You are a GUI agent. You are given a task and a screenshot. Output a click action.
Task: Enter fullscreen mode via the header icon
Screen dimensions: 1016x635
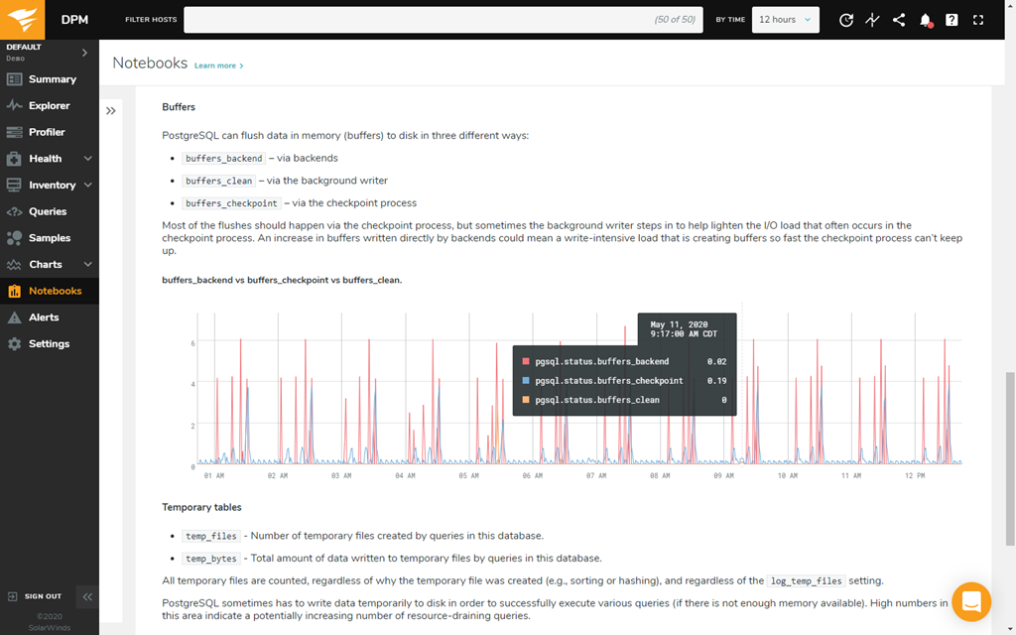click(978, 20)
